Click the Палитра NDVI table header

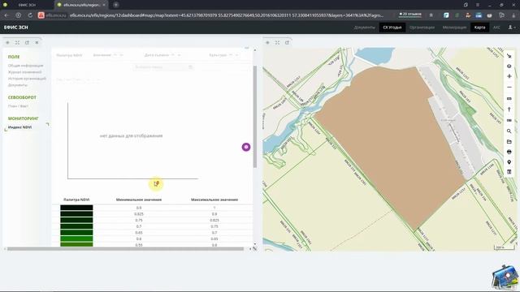(76, 200)
